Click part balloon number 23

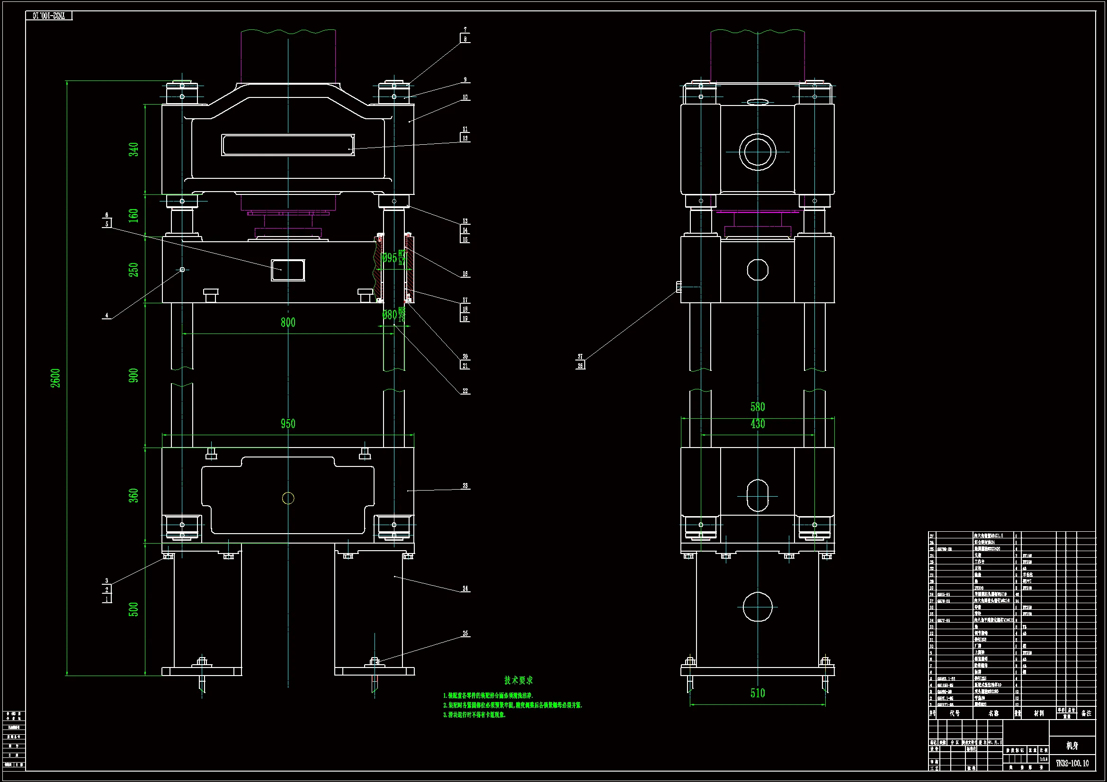pyautogui.click(x=465, y=486)
